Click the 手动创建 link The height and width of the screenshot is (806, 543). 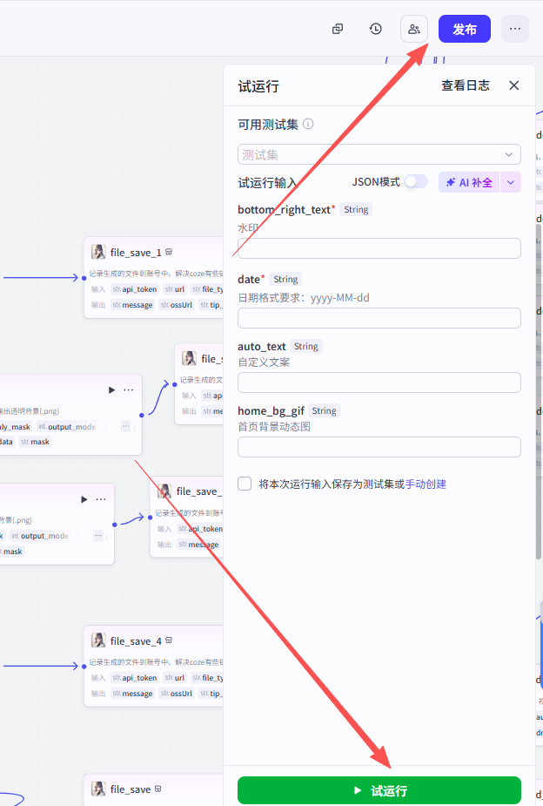pyautogui.click(x=426, y=484)
